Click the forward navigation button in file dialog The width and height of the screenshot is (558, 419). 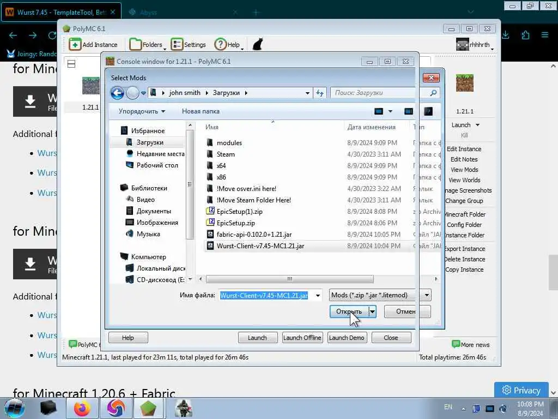(x=132, y=93)
